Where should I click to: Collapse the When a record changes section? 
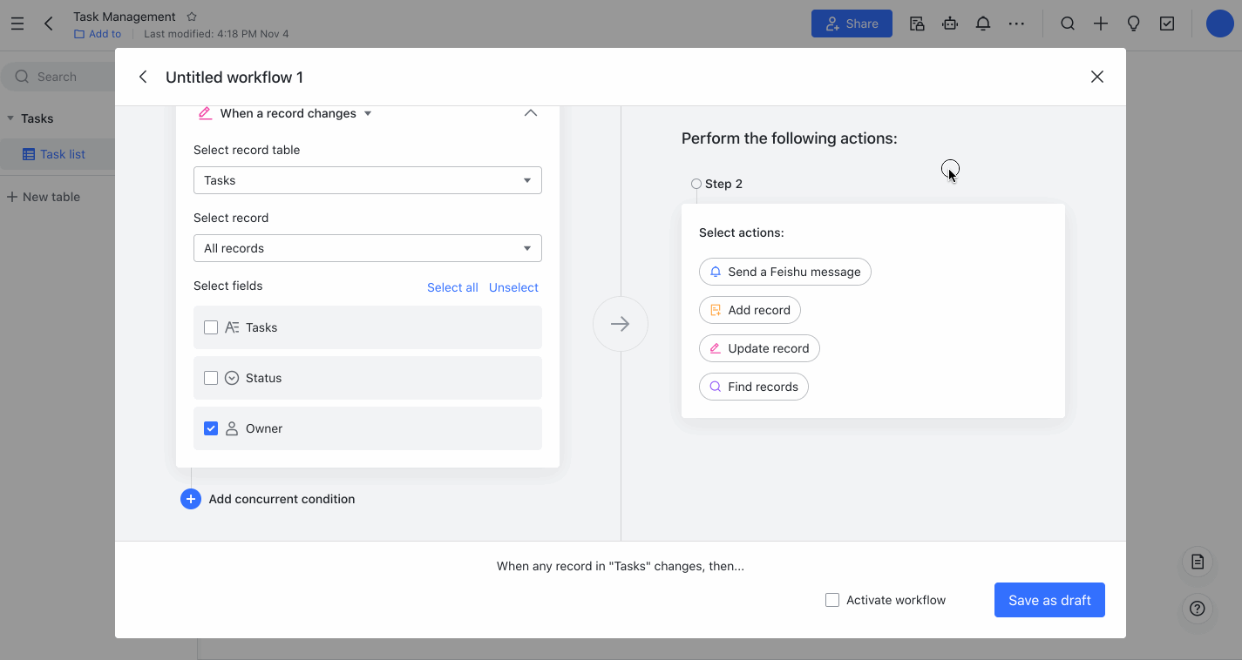click(531, 113)
